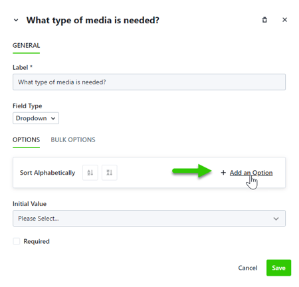Viewport: 299px width, 287px height.
Task: Click the panel heading 'What type of media is needed?'
Action: 93,21
